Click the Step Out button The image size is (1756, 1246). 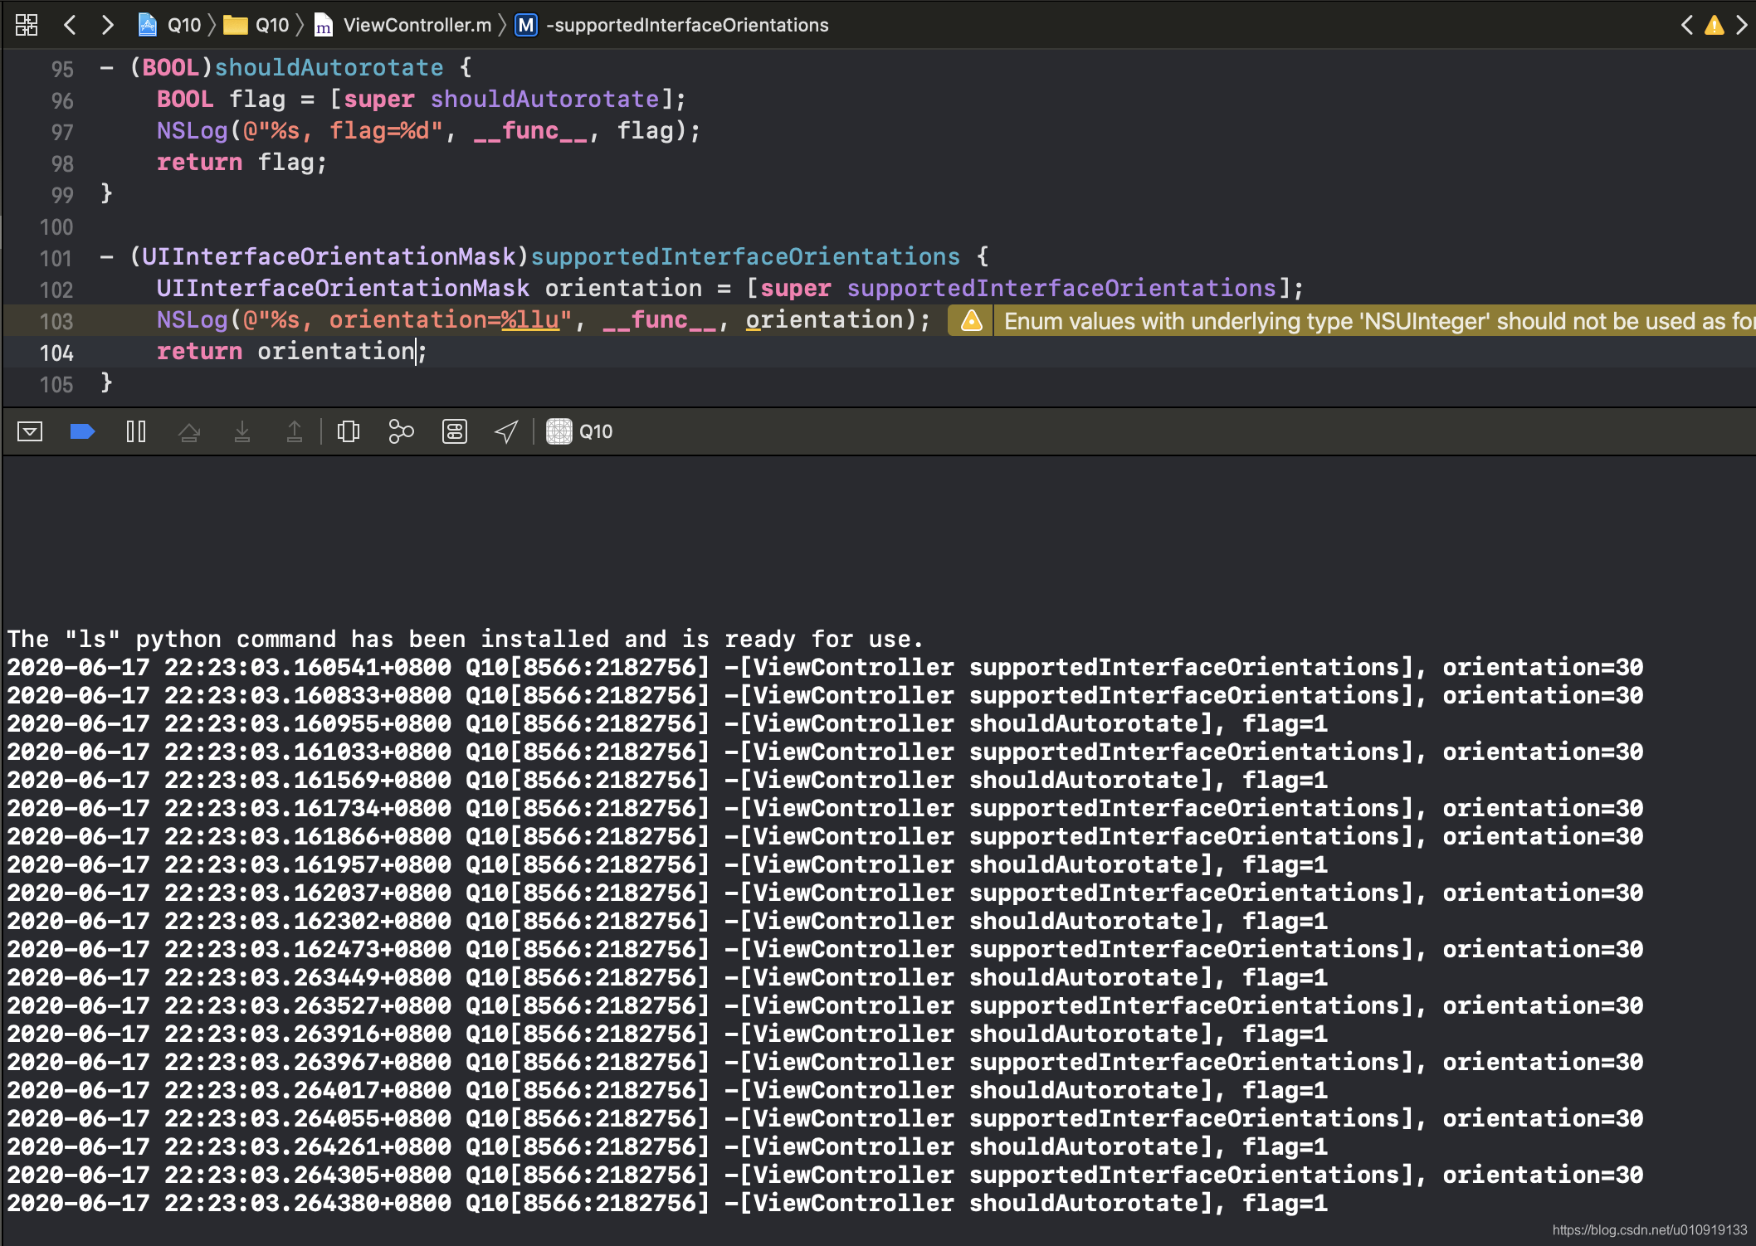pyautogui.click(x=295, y=431)
